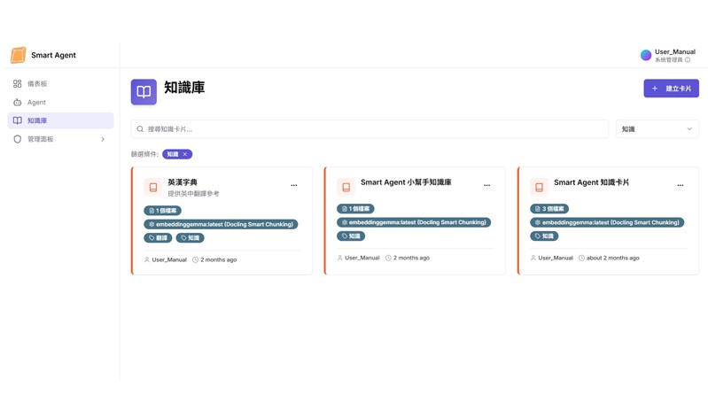
Task: Focus the 搜尋知識卡片 search field
Action: [370, 129]
